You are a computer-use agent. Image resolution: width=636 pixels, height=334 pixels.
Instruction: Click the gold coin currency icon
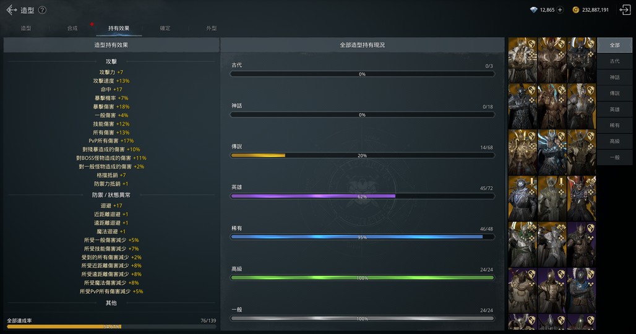pyautogui.click(x=576, y=10)
